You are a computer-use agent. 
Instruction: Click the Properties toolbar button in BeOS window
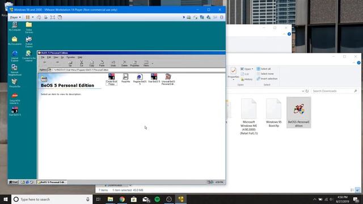tap(134, 63)
